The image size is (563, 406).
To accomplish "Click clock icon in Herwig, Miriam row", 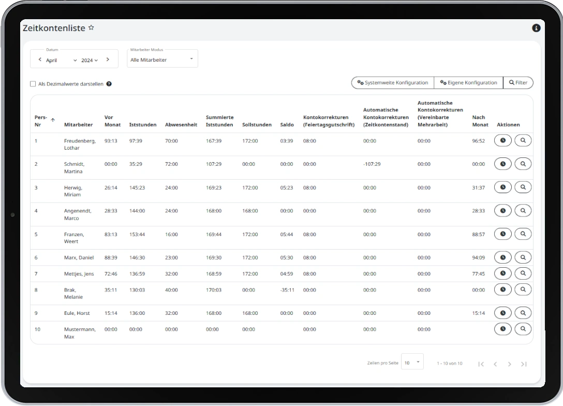I will 502,187.
